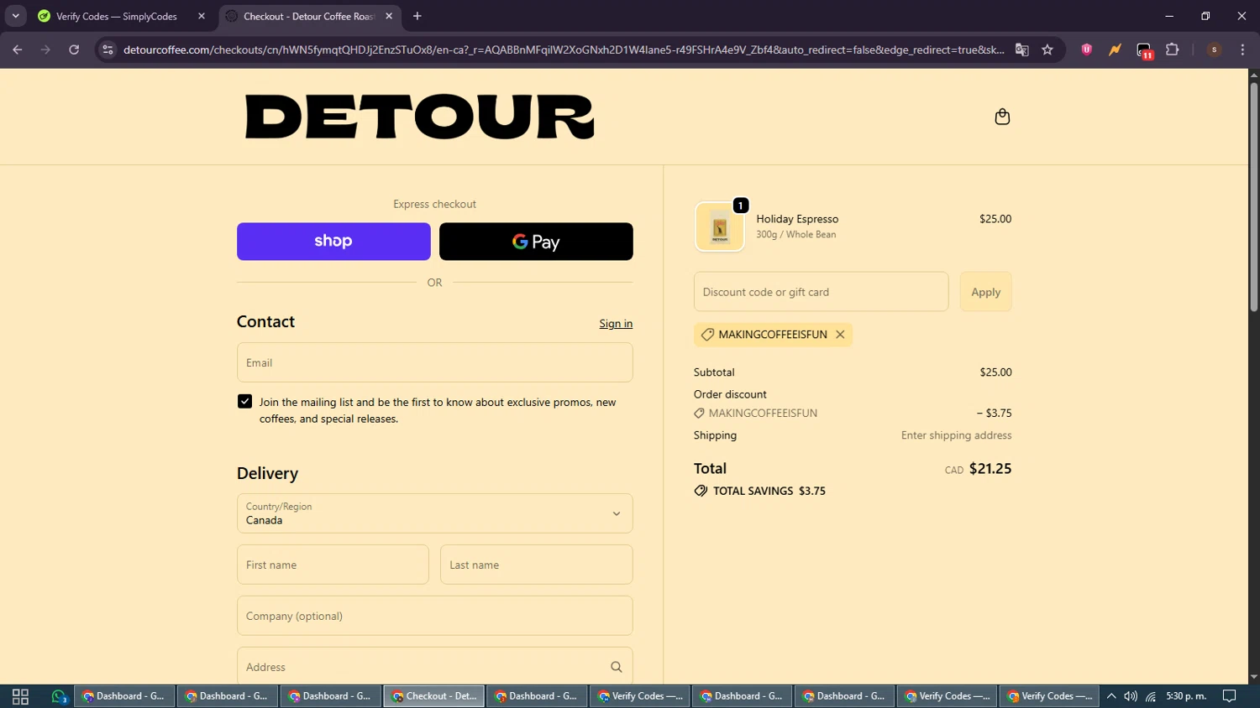Bookmark this page with the star
The height and width of the screenshot is (708, 1260).
pos(1047,49)
